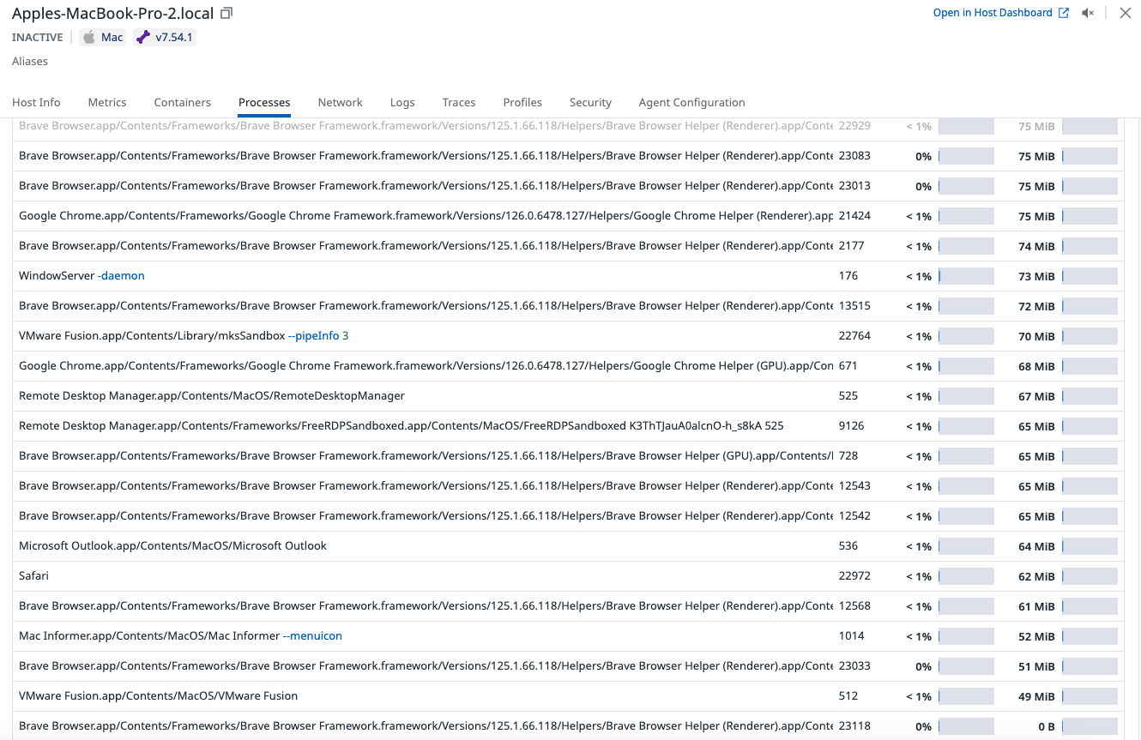Open the Network tab

point(340,102)
